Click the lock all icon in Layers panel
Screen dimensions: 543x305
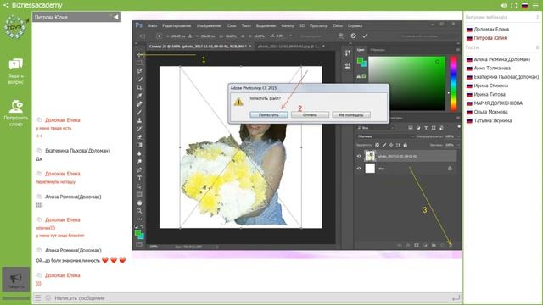click(406, 145)
